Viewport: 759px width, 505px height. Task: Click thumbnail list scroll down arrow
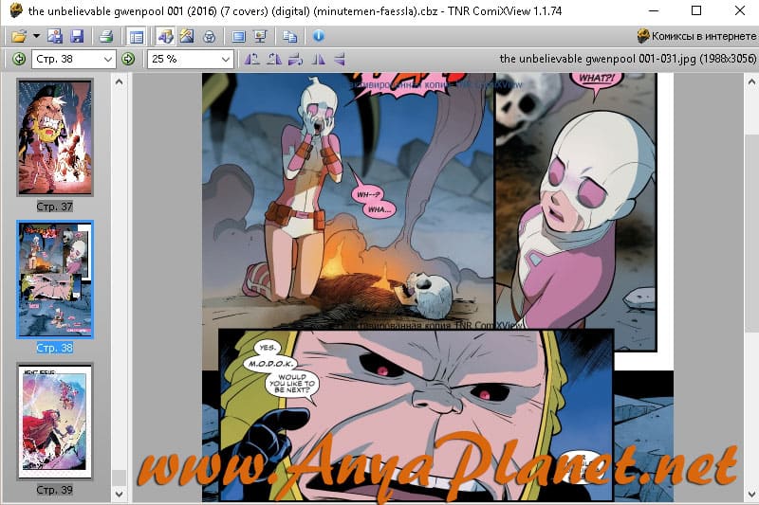(120, 494)
